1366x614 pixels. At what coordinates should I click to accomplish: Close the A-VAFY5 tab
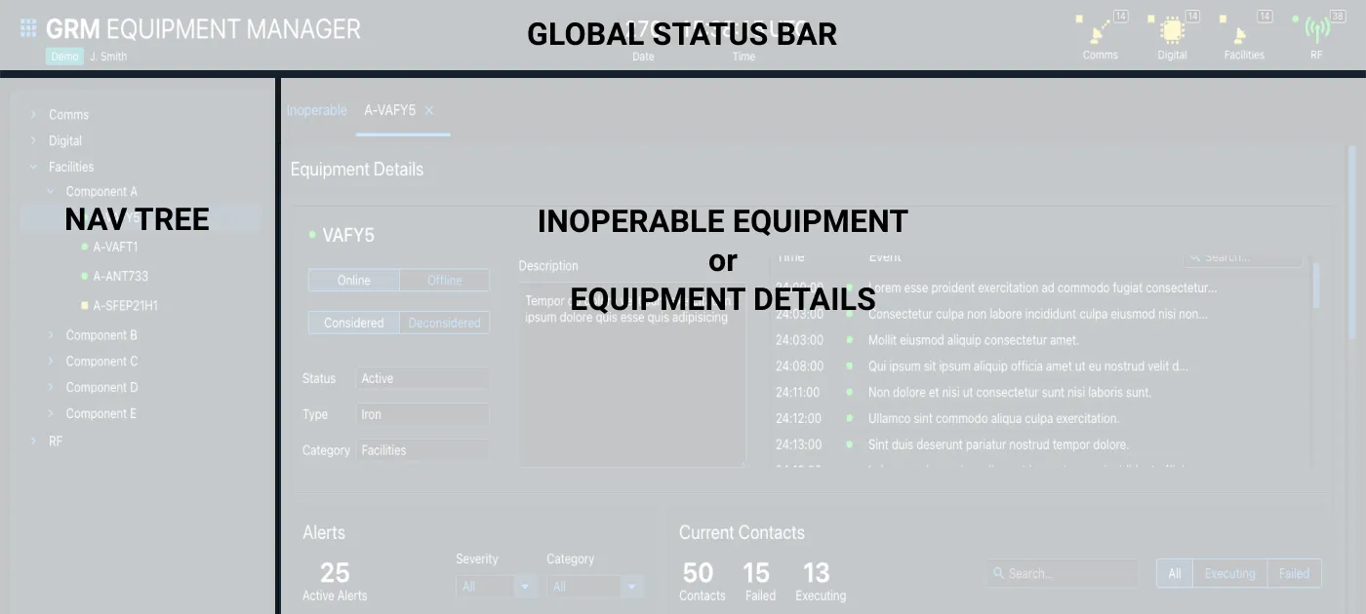tap(427, 110)
